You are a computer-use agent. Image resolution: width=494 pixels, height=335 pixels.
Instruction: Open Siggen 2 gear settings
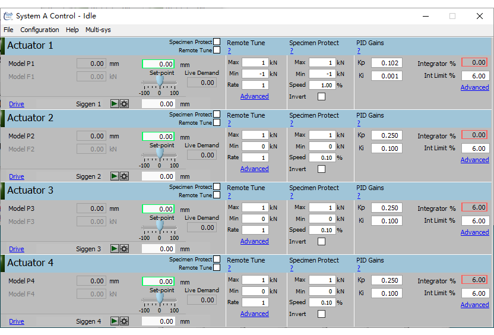124,176
